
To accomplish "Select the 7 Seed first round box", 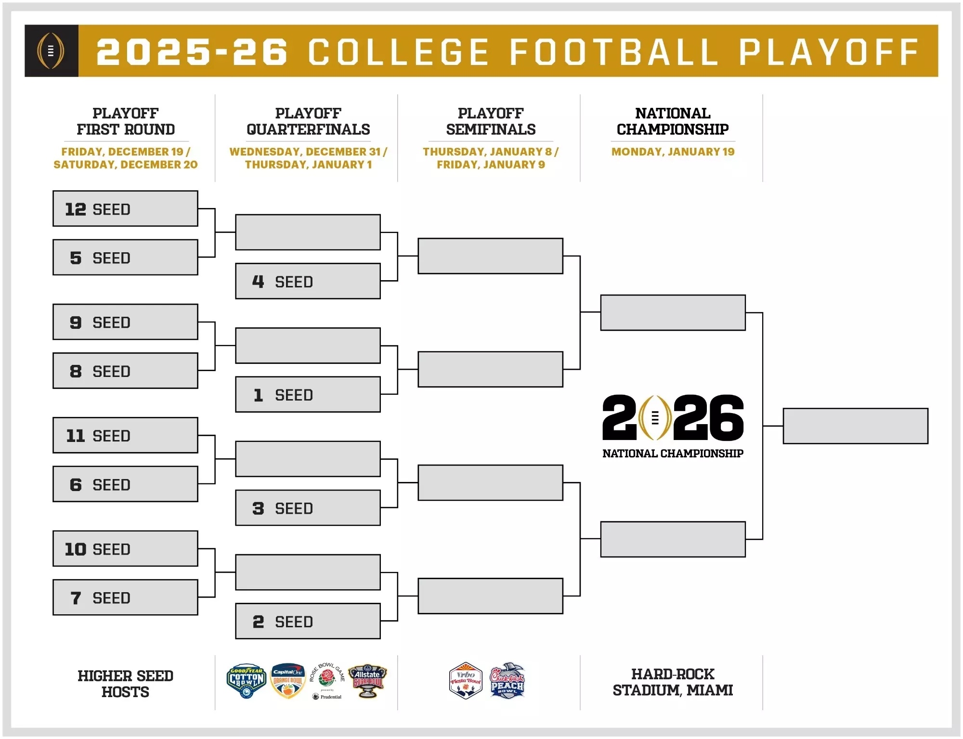I will pos(125,597).
